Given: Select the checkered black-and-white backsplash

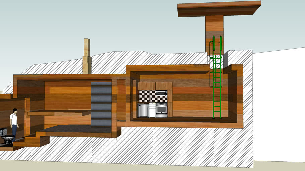Looking at the screenshot, I should tap(146, 96).
